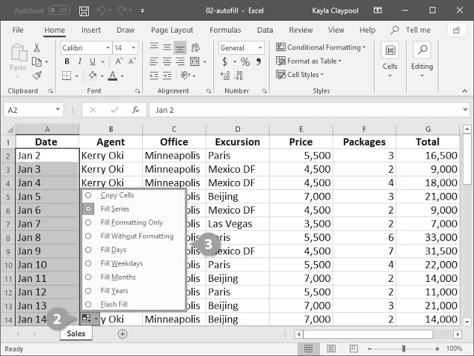Screen dimensions: 474x356
Task: Click the Sales sheet tab
Action: 76,334
